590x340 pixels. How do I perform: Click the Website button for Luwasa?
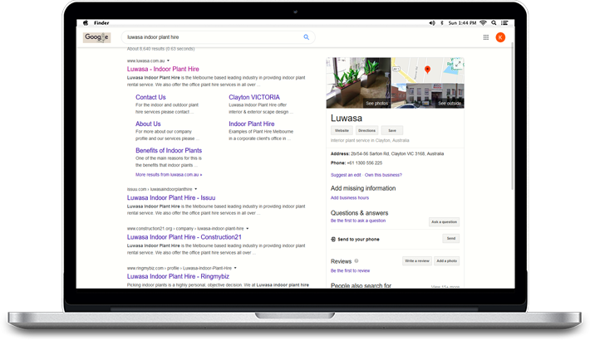tap(342, 130)
